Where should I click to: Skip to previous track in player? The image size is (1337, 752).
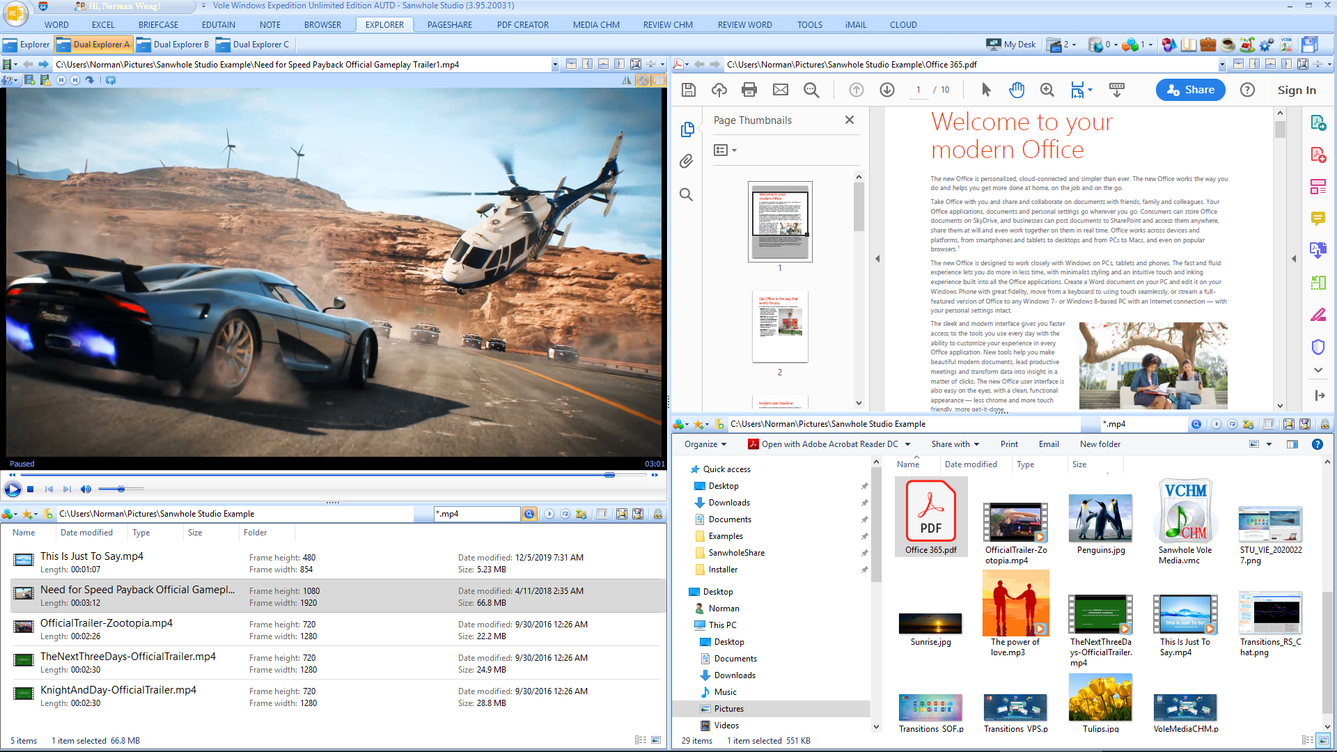49,489
